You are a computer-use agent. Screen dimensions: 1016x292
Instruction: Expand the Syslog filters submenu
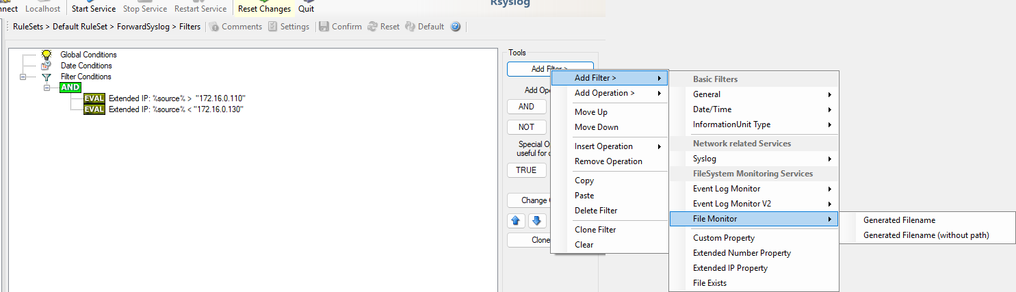tap(754, 159)
